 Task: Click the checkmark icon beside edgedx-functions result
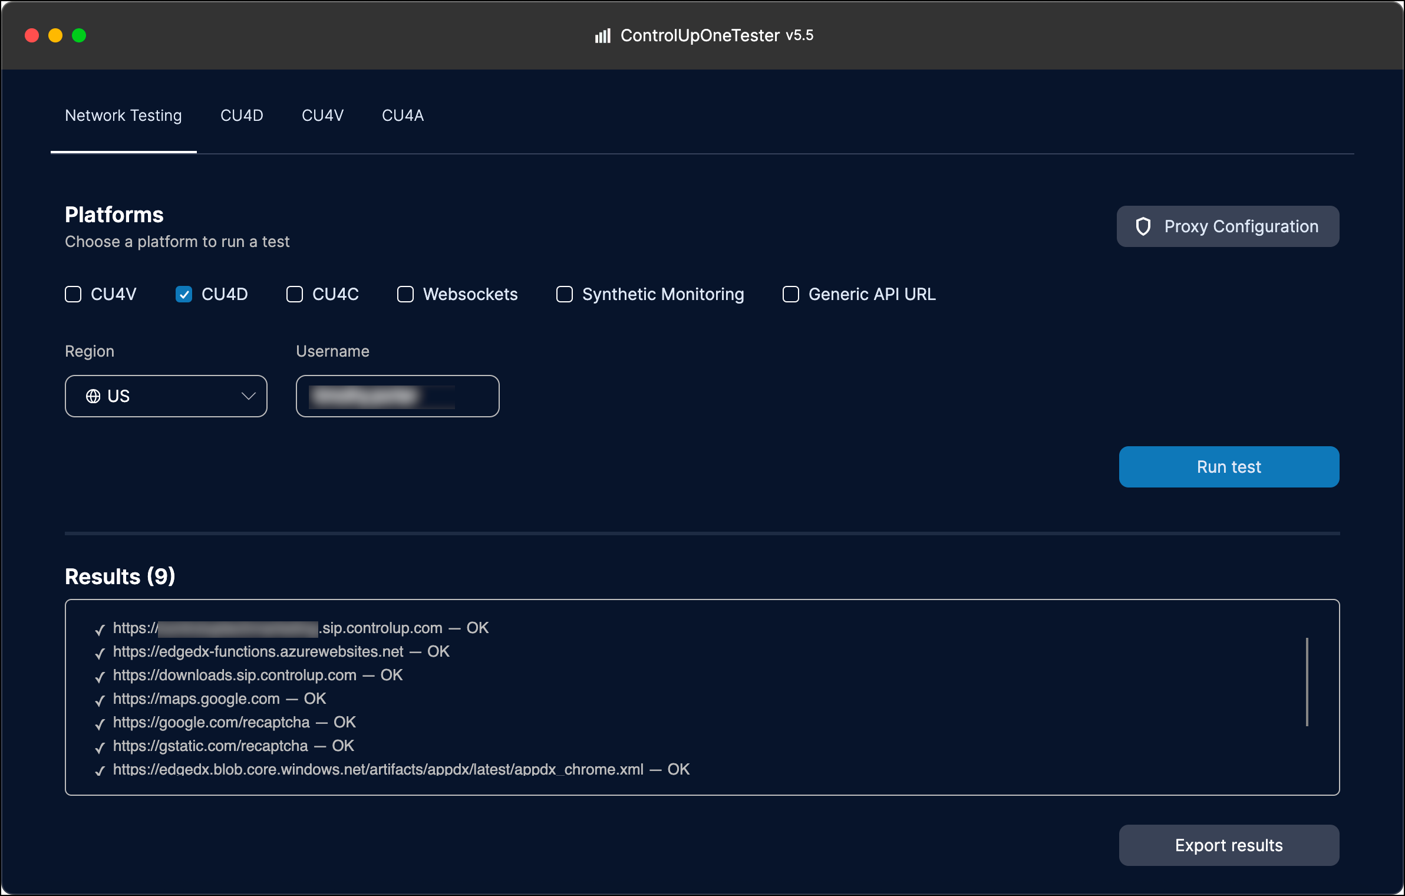coord(100,653)
